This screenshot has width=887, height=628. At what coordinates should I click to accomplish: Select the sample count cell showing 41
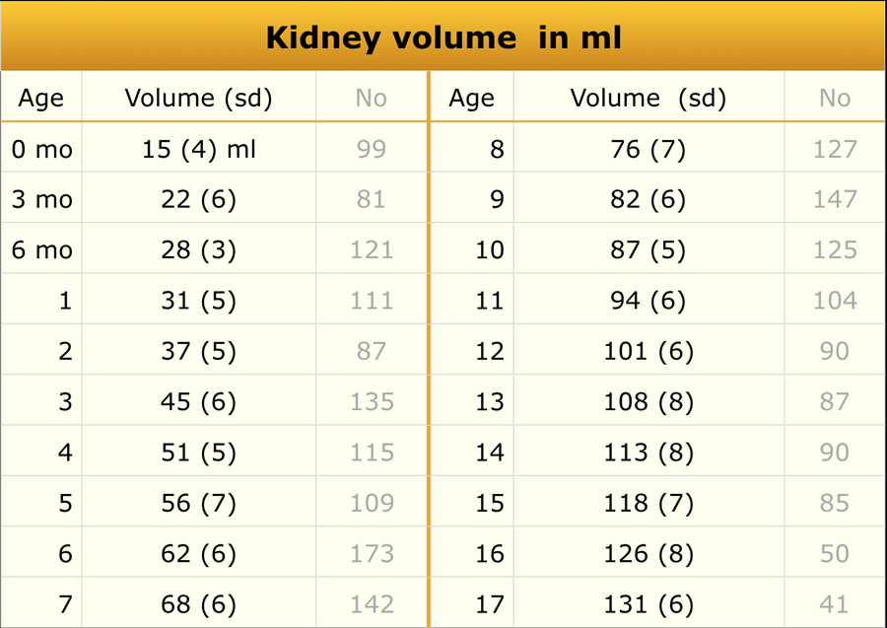[834, 604]
